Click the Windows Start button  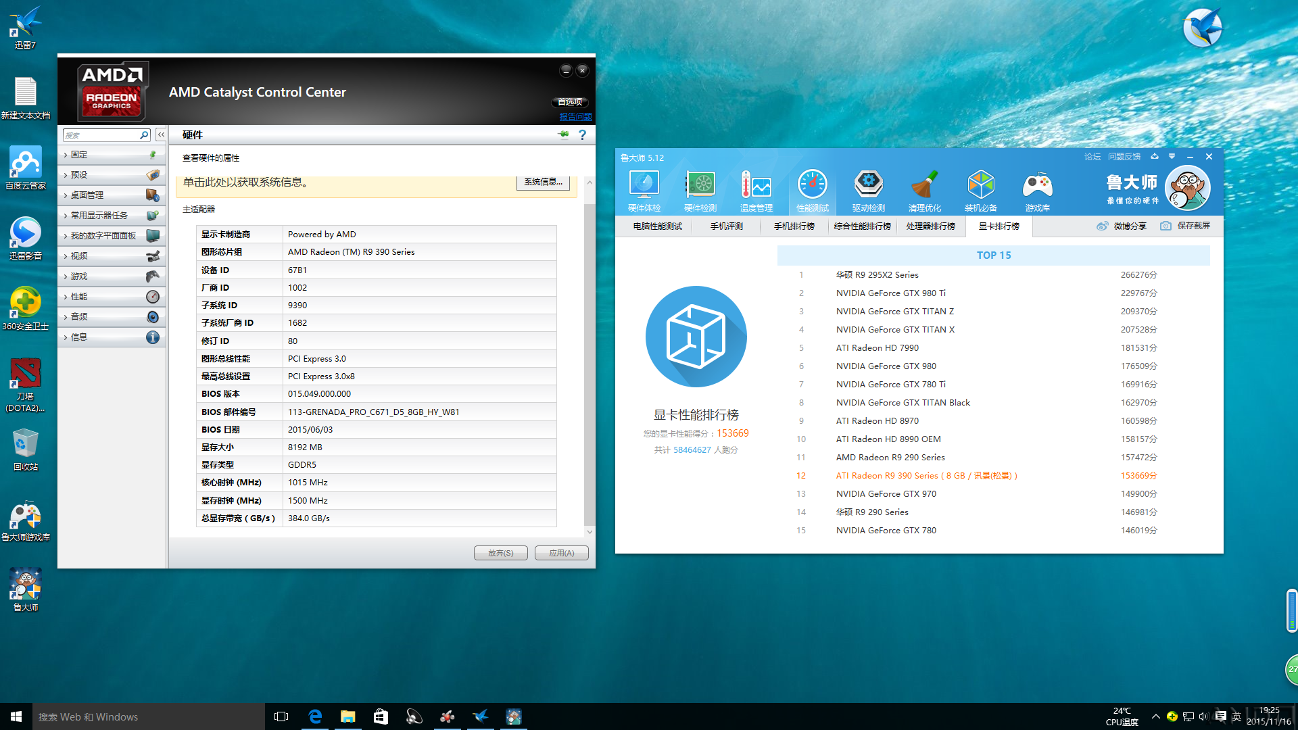[x=16, y=716]
